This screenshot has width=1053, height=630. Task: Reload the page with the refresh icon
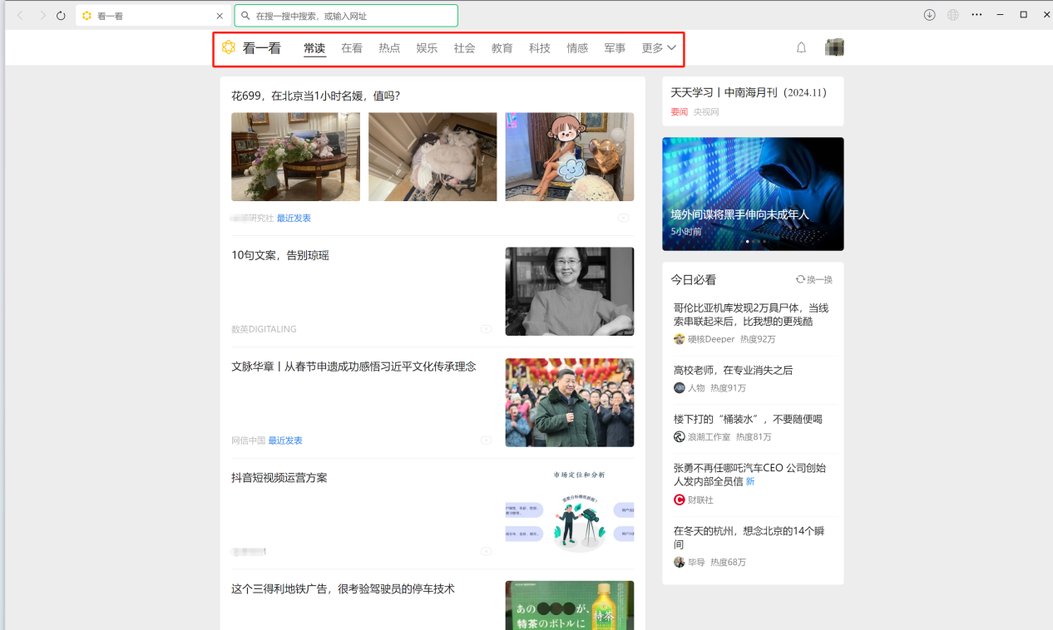61,16
